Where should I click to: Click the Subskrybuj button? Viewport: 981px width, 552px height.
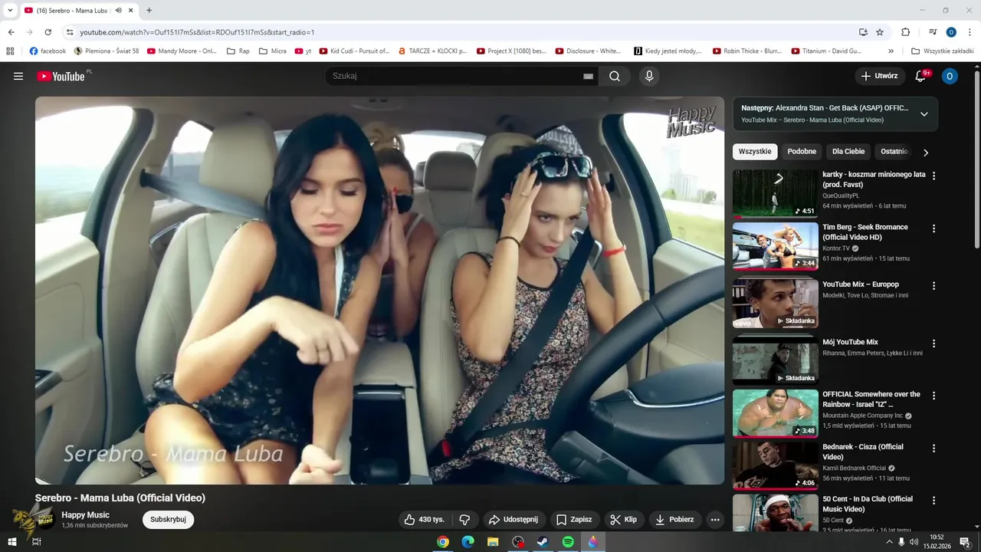(x=168, y=519)
